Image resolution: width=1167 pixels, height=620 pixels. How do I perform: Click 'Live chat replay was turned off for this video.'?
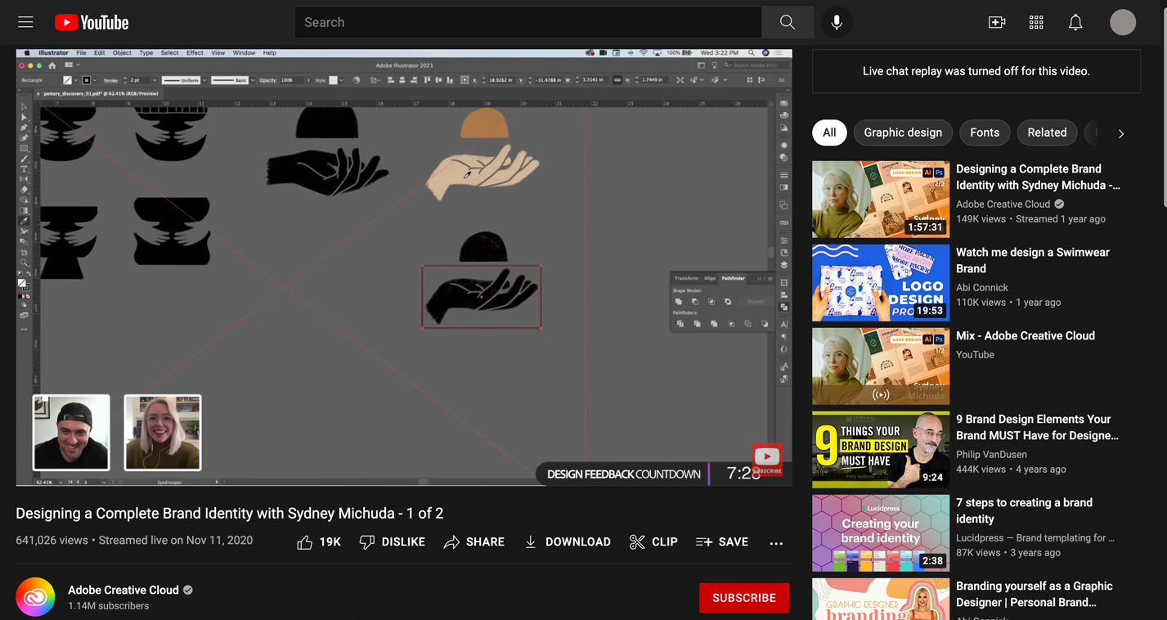click(976, 71)
